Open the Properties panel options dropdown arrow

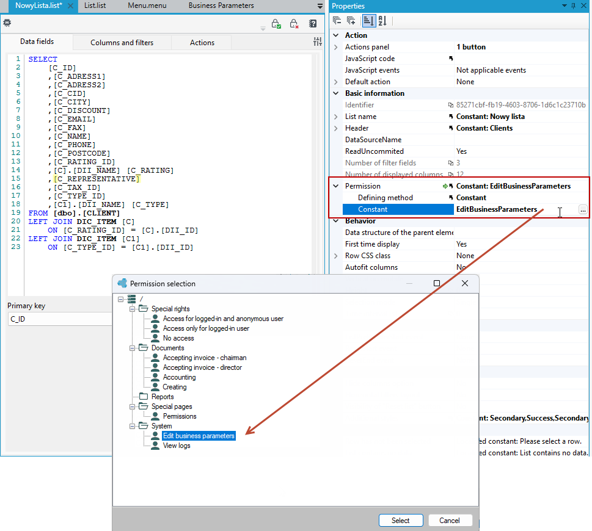pos(565,5)
